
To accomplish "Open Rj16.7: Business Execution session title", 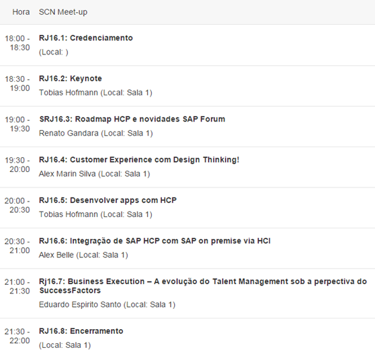I will click(203, 286).
